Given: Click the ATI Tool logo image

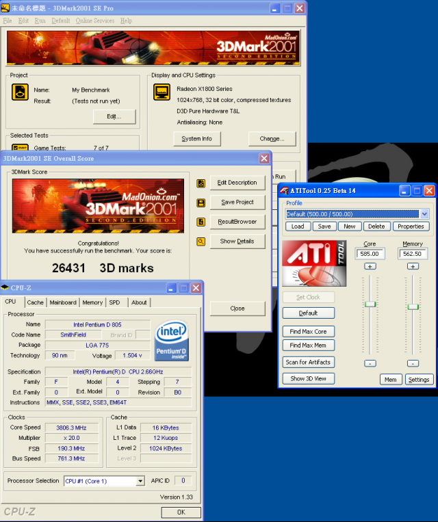Looking at the screenshot, I should [x=314, y=263].
